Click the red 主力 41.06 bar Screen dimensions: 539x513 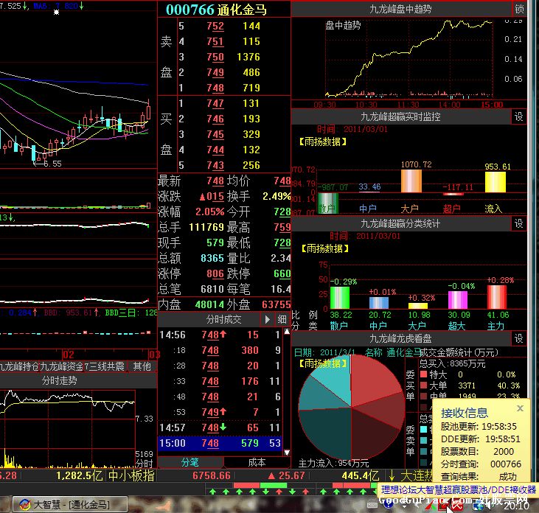pos(496,297)
